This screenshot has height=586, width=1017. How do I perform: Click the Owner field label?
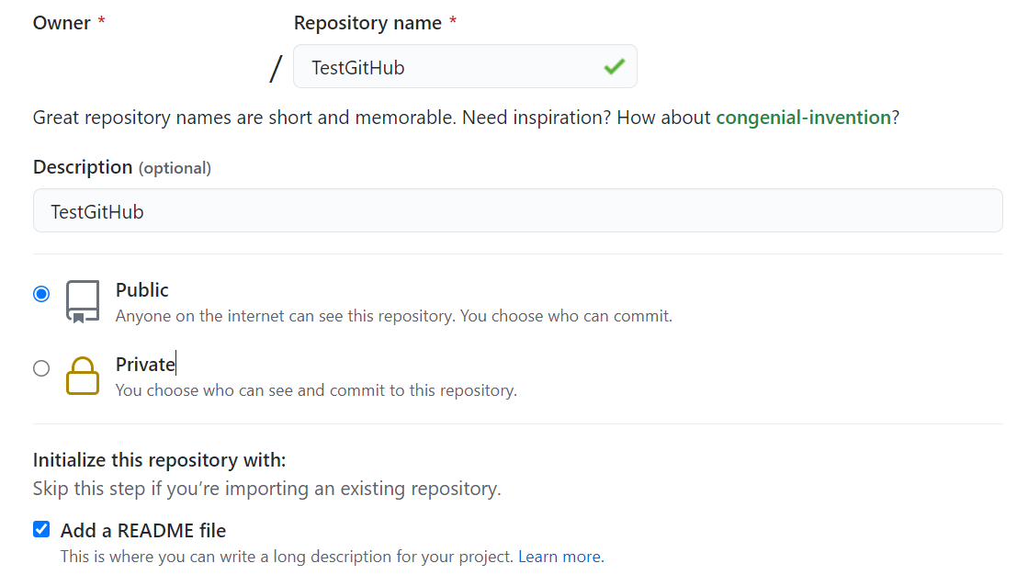point(62,23)
